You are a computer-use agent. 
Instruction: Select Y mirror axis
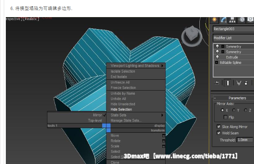click(x=234, y=110)
